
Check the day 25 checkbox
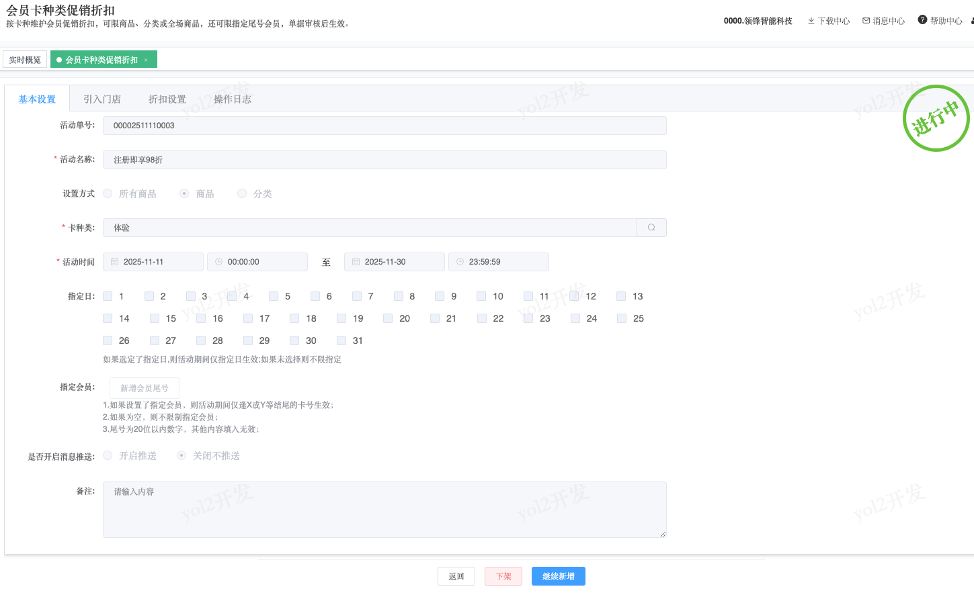click(x=622, y=318)
